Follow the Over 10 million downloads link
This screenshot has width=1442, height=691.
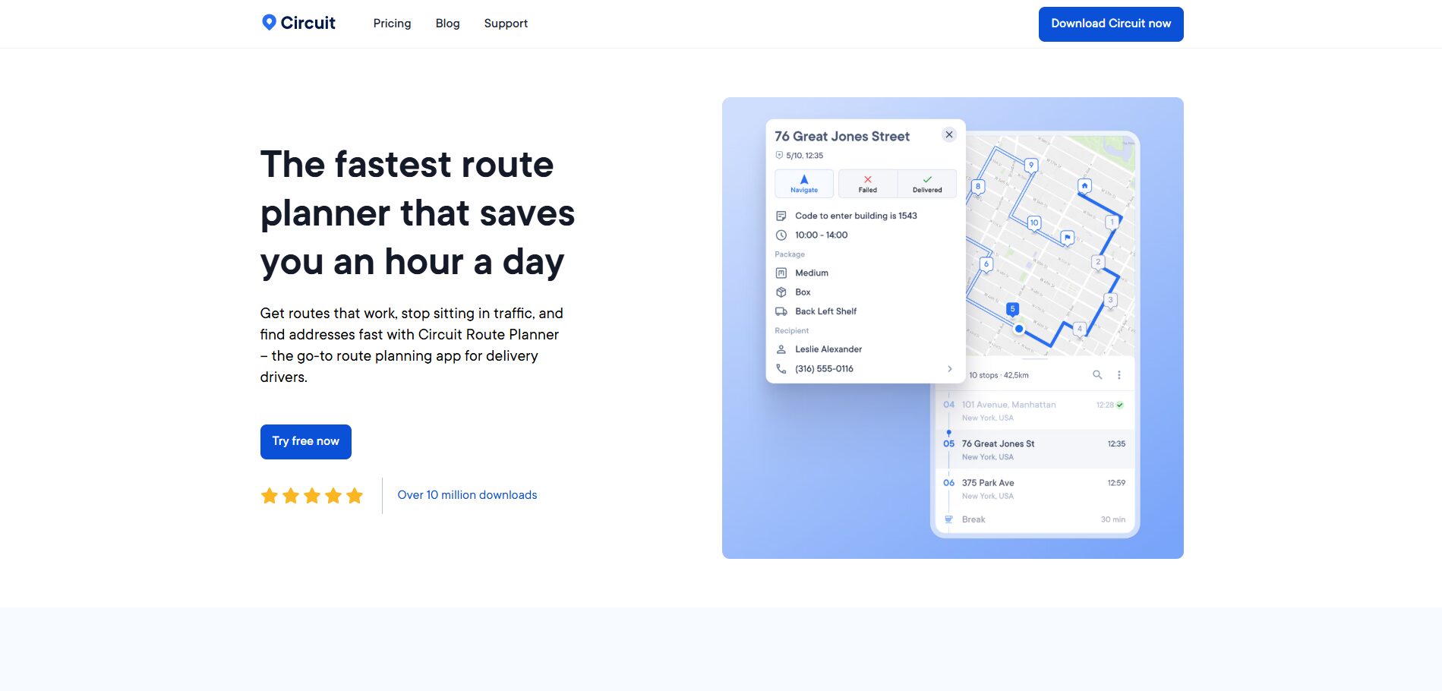467,495
